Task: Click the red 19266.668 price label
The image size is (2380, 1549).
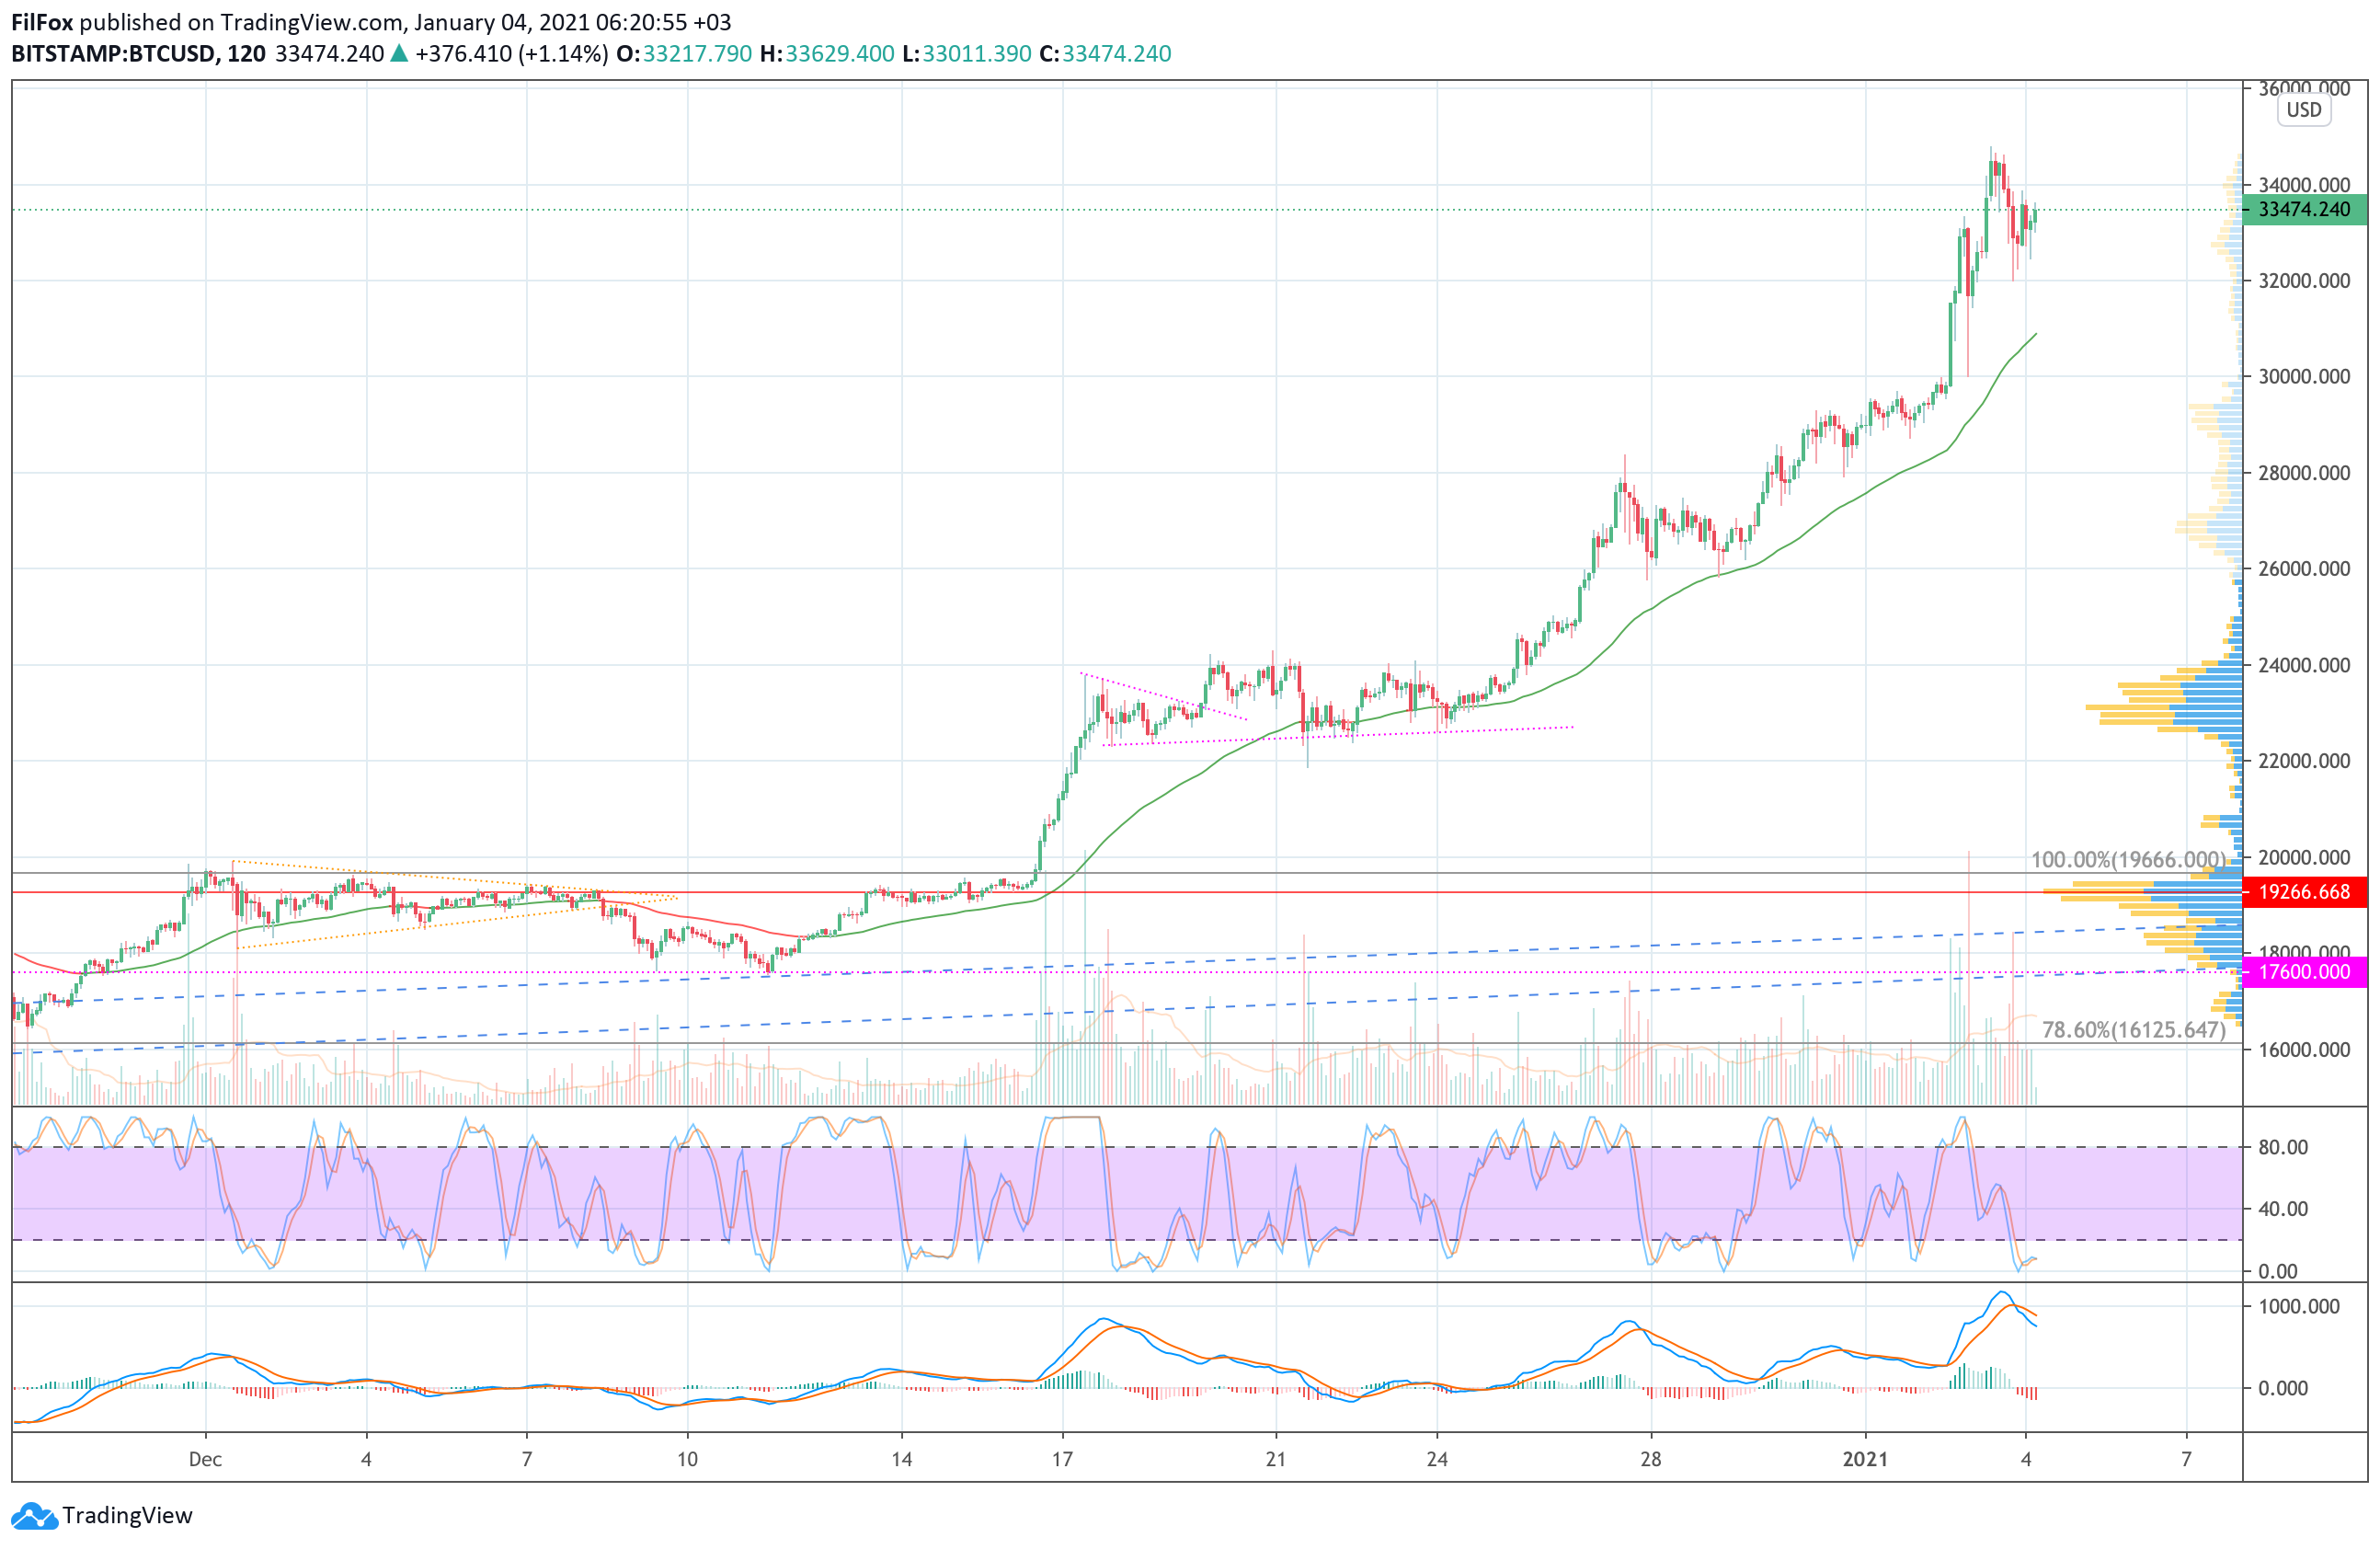Action: click(2304, 892)
